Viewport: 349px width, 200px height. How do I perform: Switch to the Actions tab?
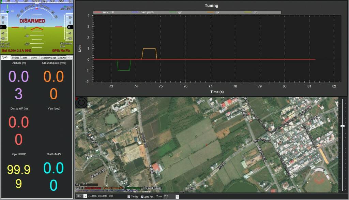pyautogui.click(x=15, y=58)
